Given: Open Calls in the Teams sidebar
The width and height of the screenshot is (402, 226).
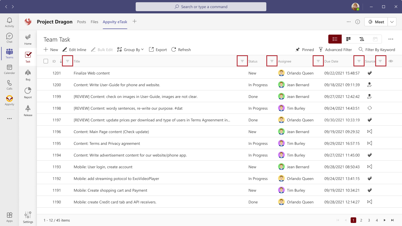Looking at the screenshot, I should pos(9,85).
